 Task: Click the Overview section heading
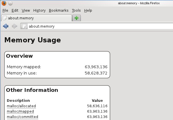pos(19,56)
